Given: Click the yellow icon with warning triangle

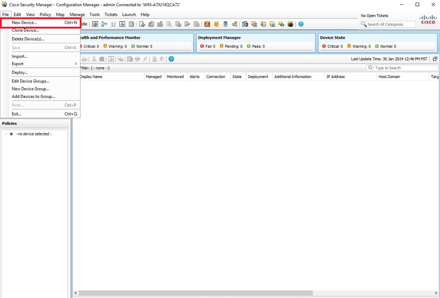Looking at the screenshot, I should coord(281,24).
